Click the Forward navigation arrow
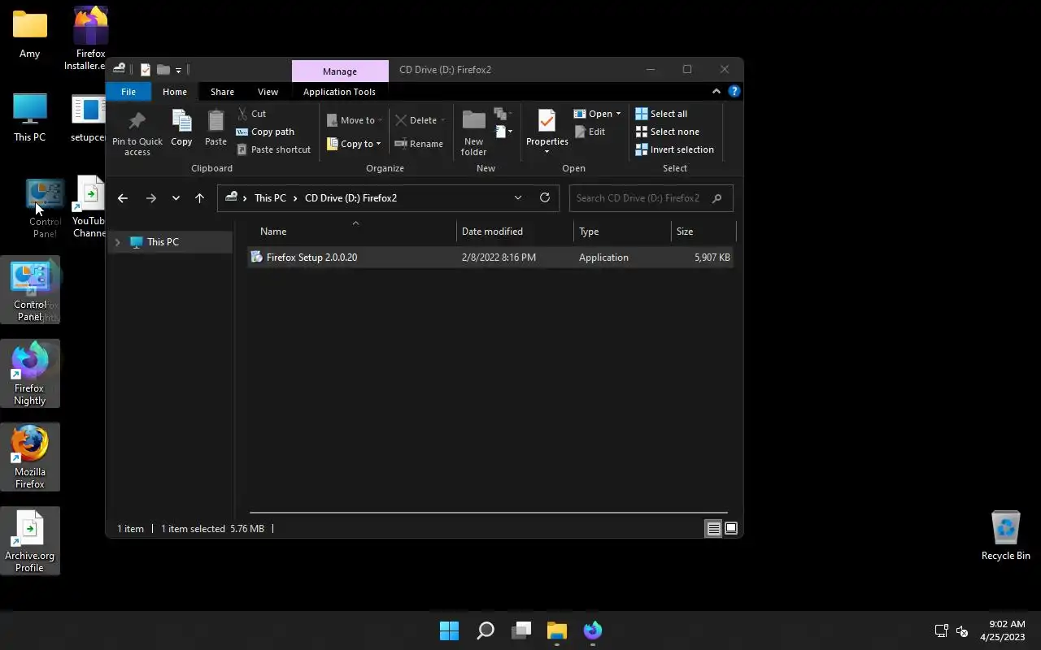The image size is (1041, 650). (151, 198)
